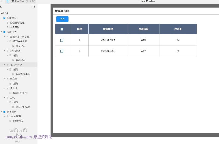
Task: Open the 待上机 page label
Action: (x=13, y=88)
